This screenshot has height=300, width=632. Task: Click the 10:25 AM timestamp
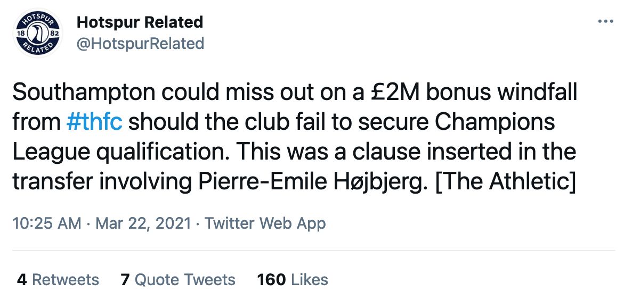pyautogui.click(x=46, y=223)
